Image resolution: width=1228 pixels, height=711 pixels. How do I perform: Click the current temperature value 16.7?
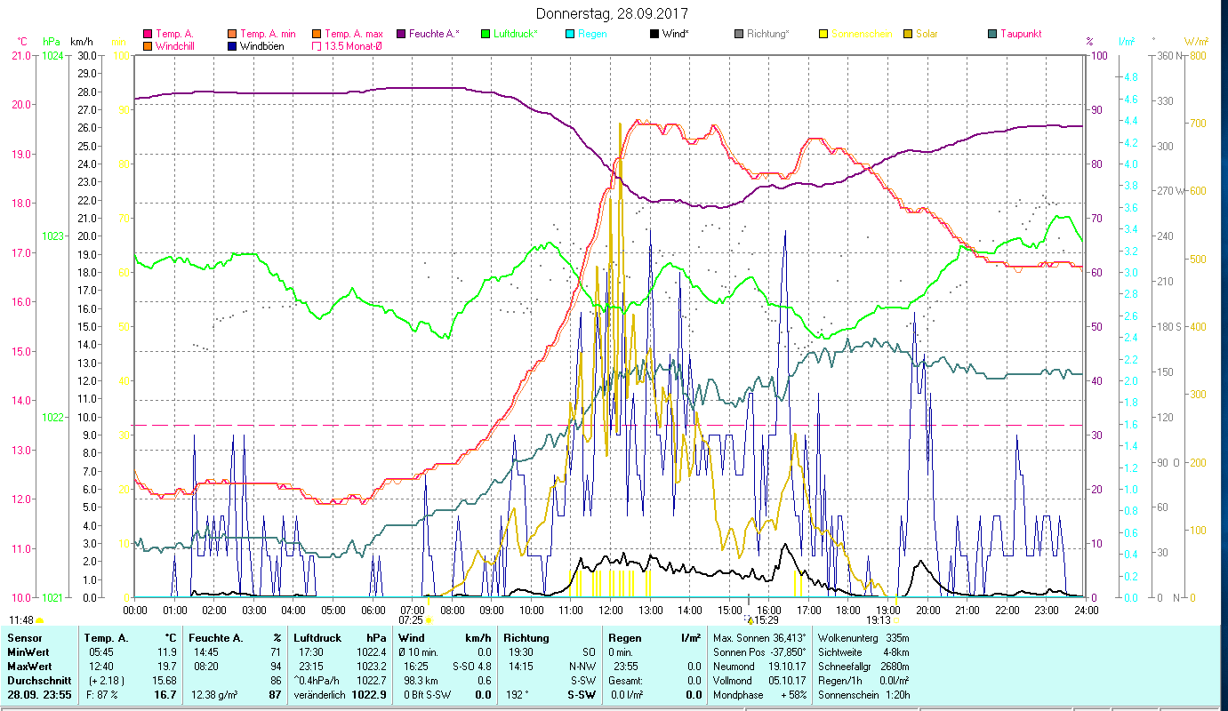pyautogui.click(x=165, y=695)
